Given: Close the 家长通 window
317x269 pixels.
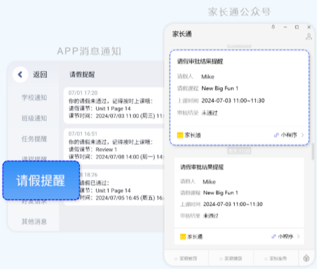Looking at the screenshot, I should coord(309,27).
